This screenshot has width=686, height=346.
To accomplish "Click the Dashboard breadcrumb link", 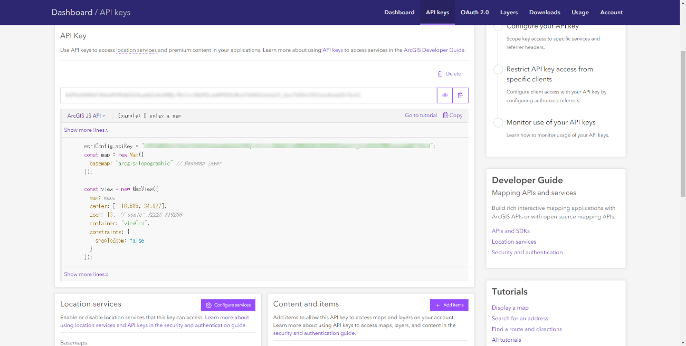I will coord(72,12).
